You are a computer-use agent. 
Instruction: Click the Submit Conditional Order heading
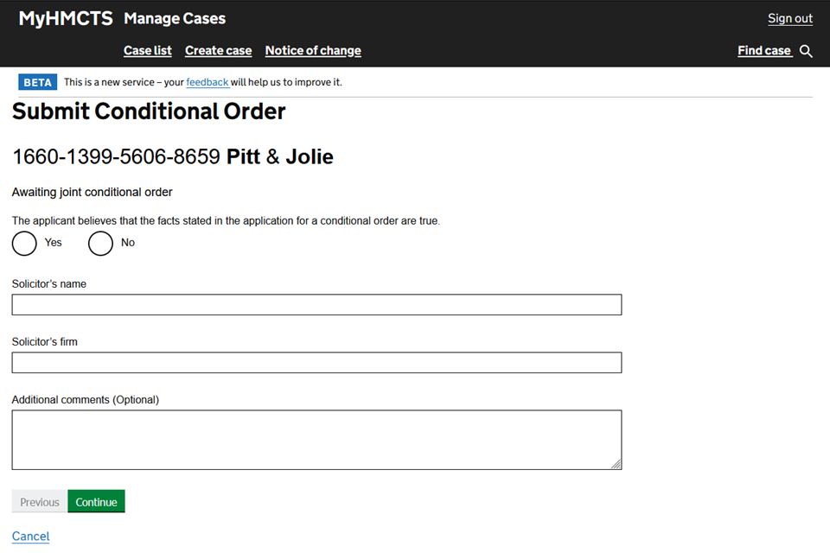[149, 111]
